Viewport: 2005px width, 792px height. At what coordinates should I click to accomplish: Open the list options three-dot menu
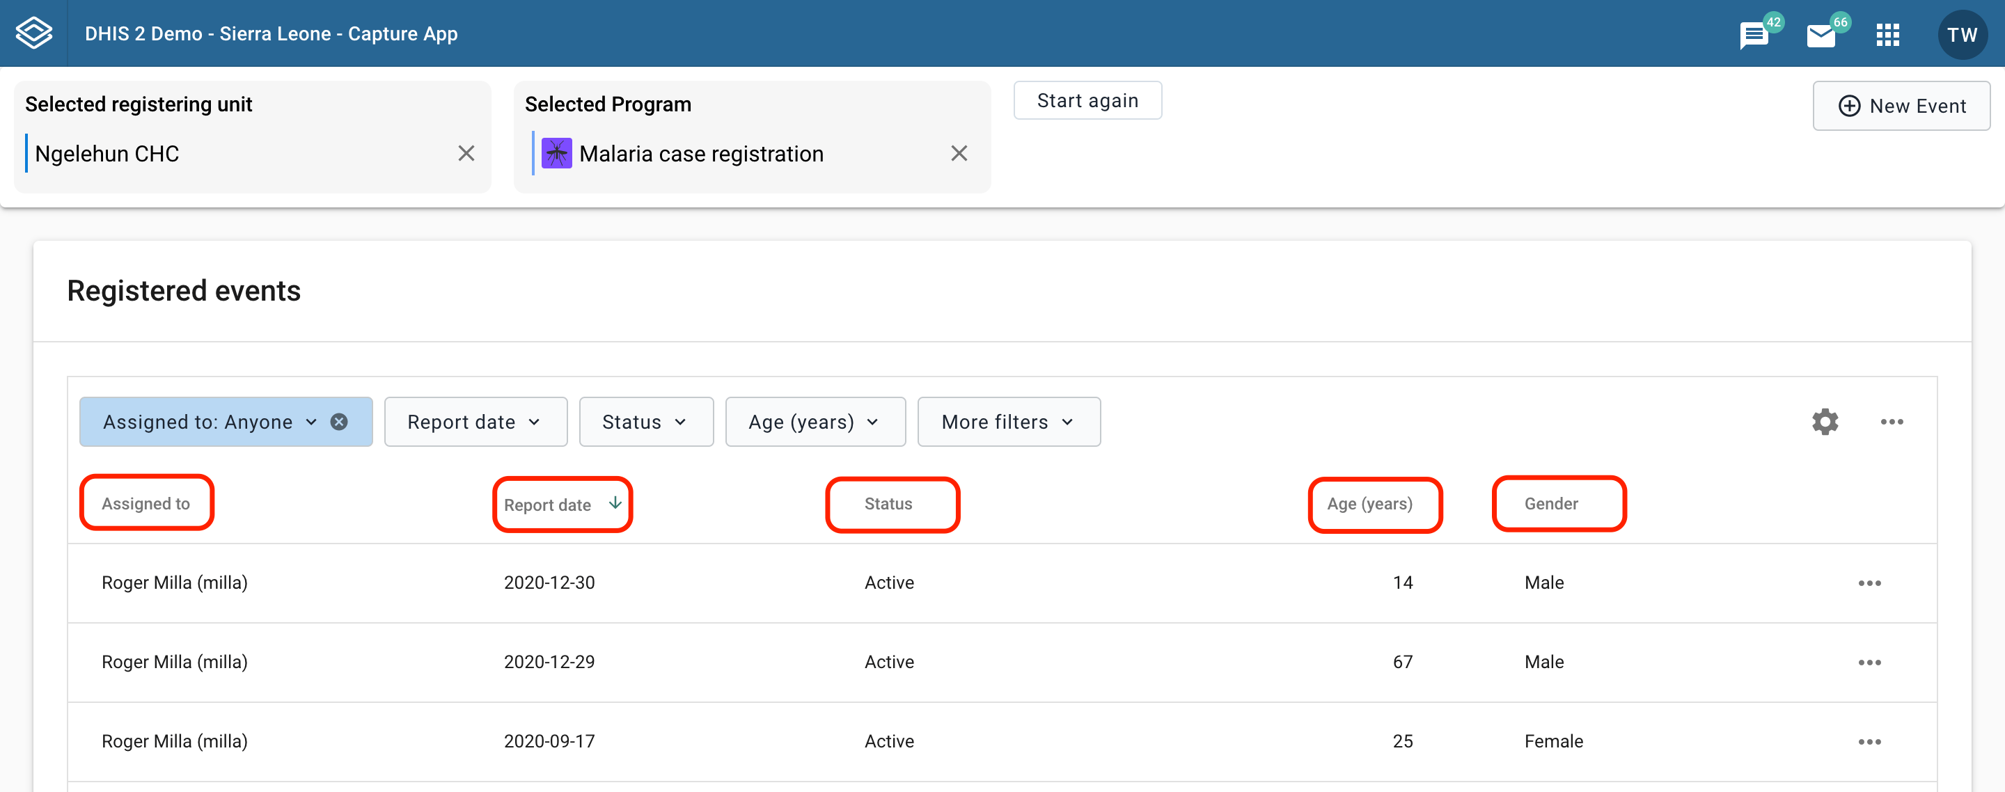coord(1892,422)
